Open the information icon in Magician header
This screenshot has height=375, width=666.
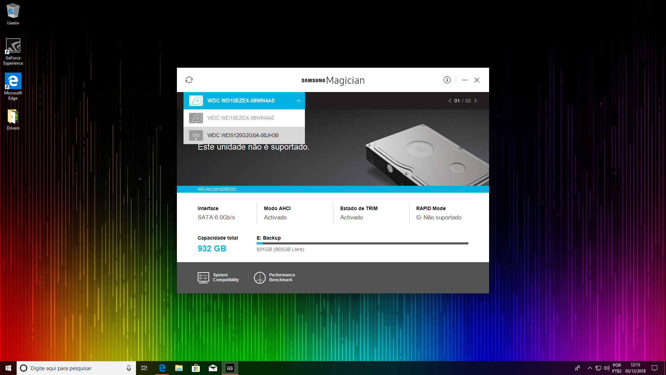click(447, 80)
